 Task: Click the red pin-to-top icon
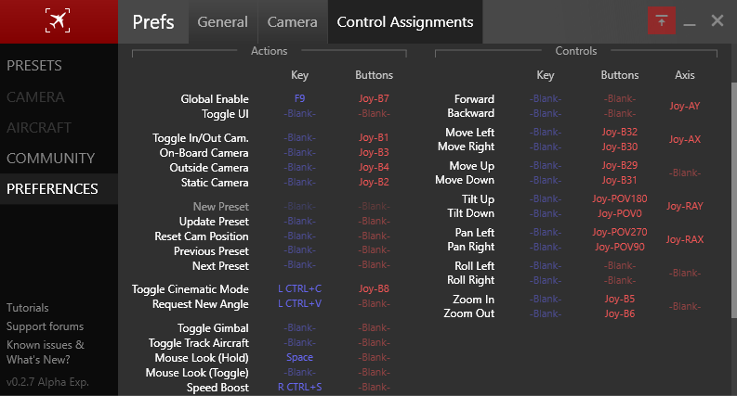click(662, 20)
